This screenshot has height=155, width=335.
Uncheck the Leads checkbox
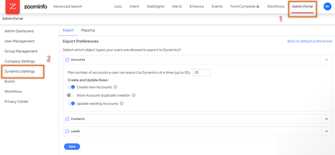67,131
